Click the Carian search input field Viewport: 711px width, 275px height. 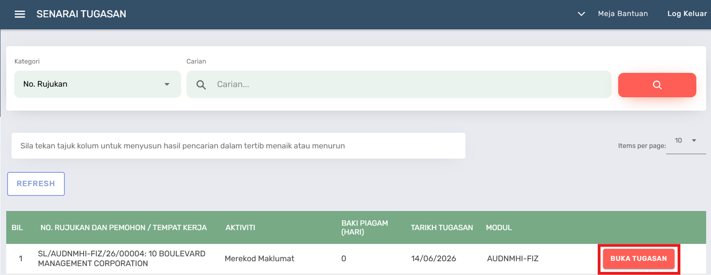pos(399,84)
